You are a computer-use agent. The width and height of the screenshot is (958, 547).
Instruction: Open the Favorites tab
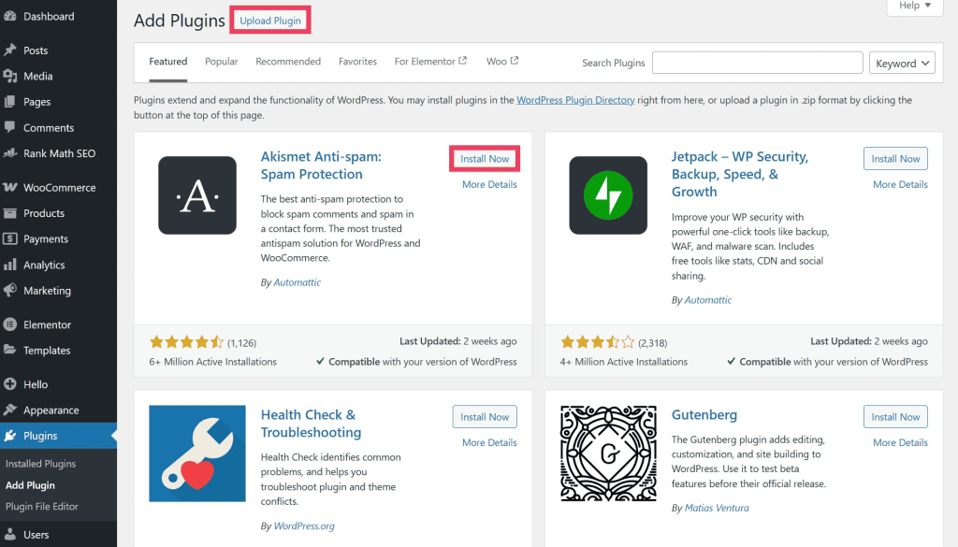357,62
